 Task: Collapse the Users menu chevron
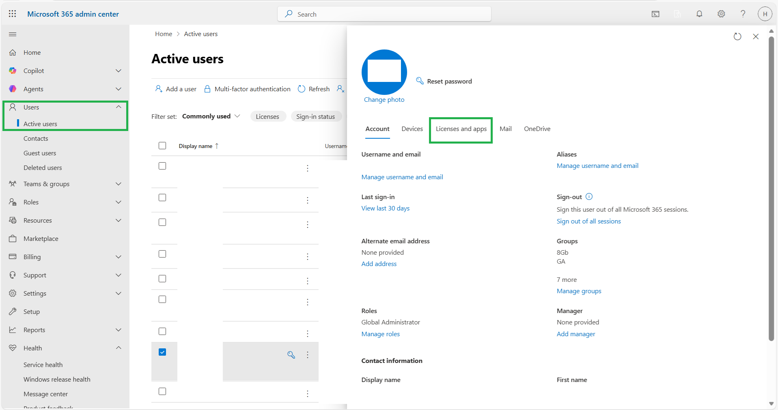click(x=119, y=107)
